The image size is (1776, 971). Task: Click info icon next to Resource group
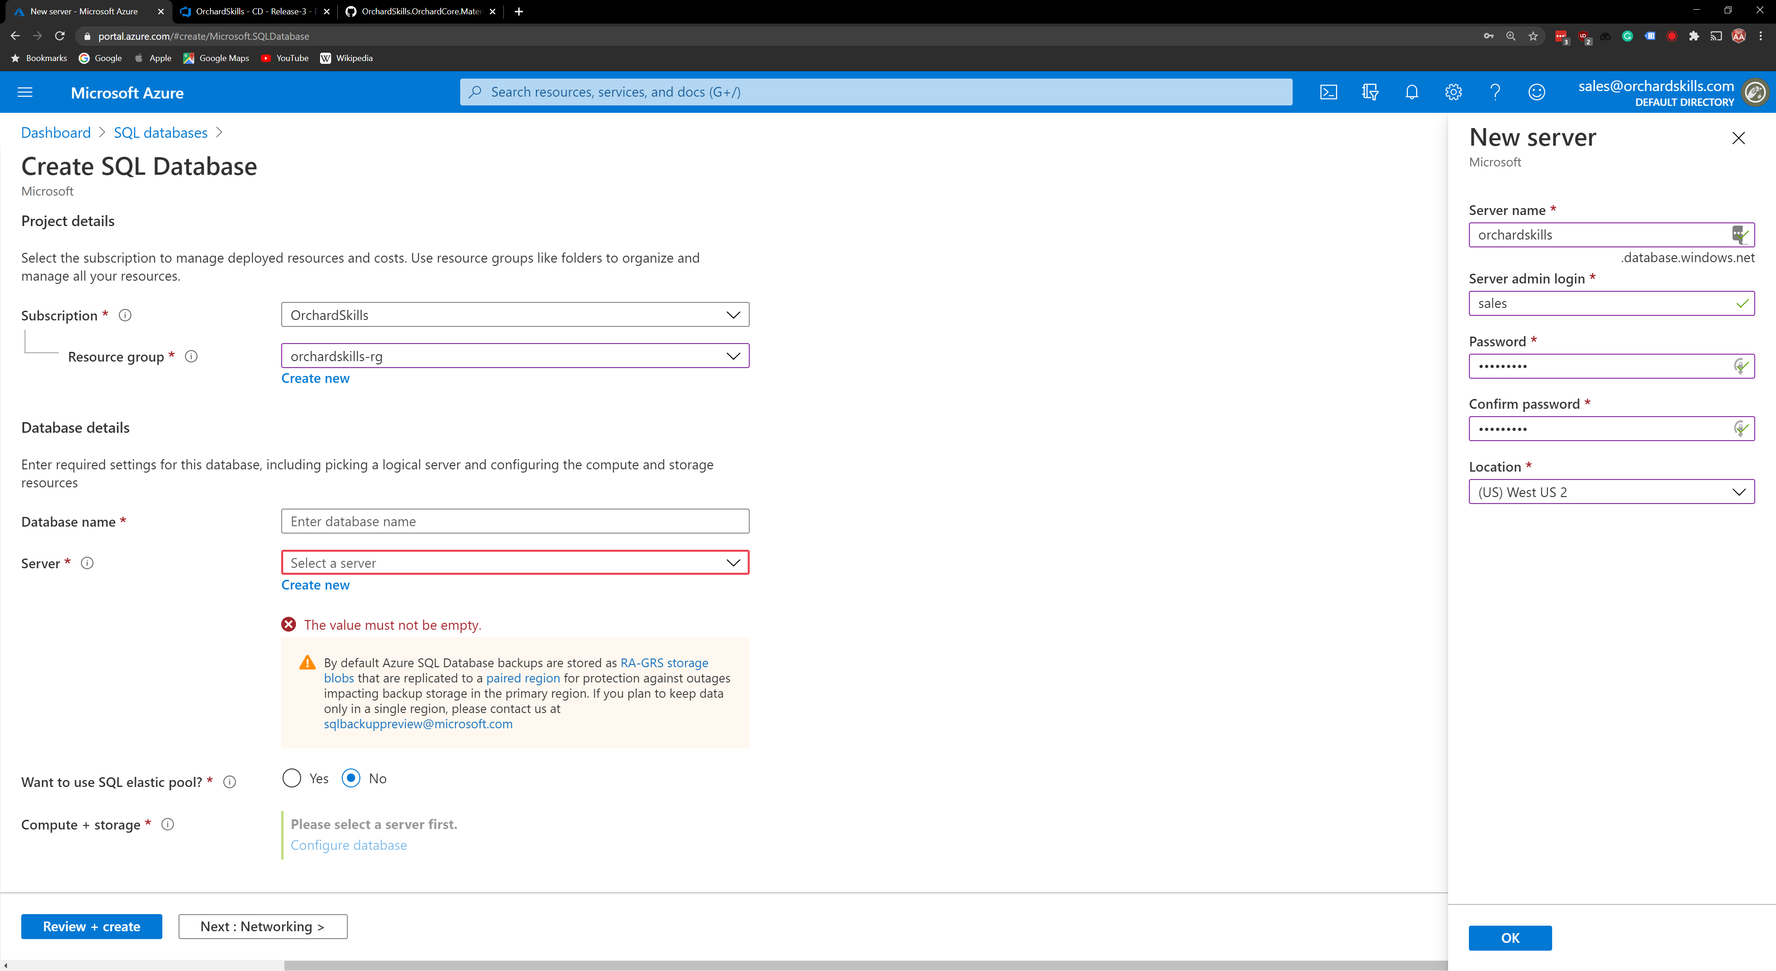point(191,356)
